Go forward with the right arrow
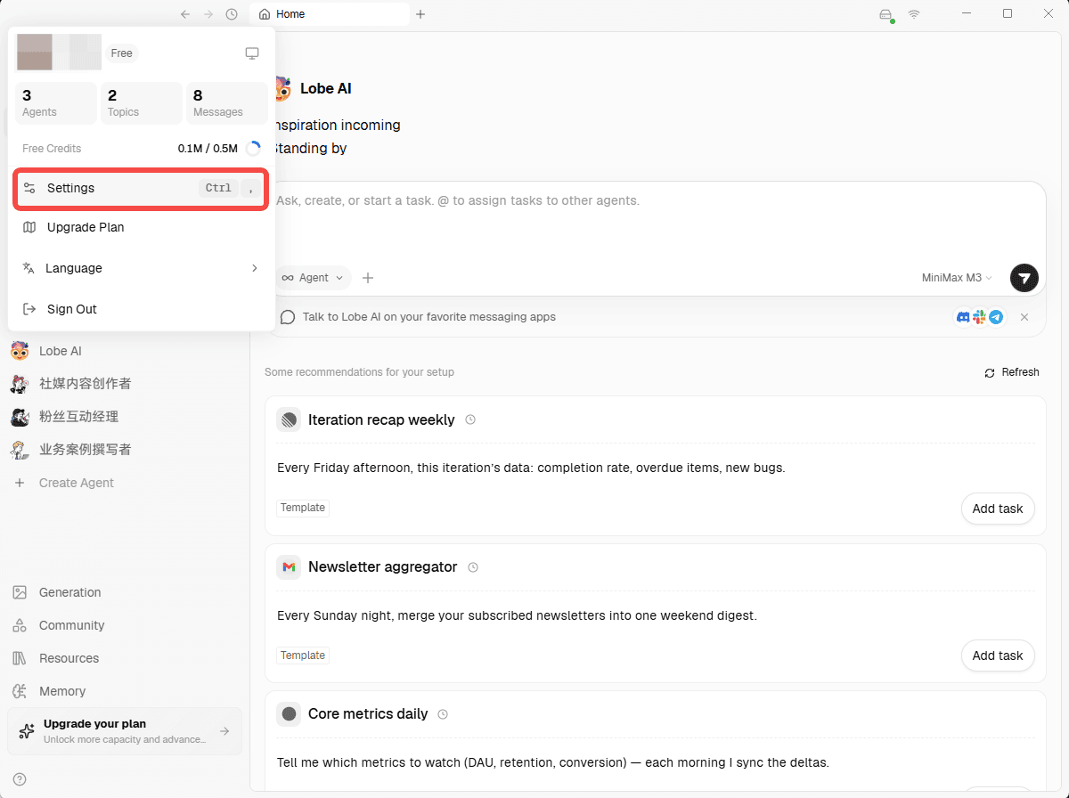 click(208, 14)
